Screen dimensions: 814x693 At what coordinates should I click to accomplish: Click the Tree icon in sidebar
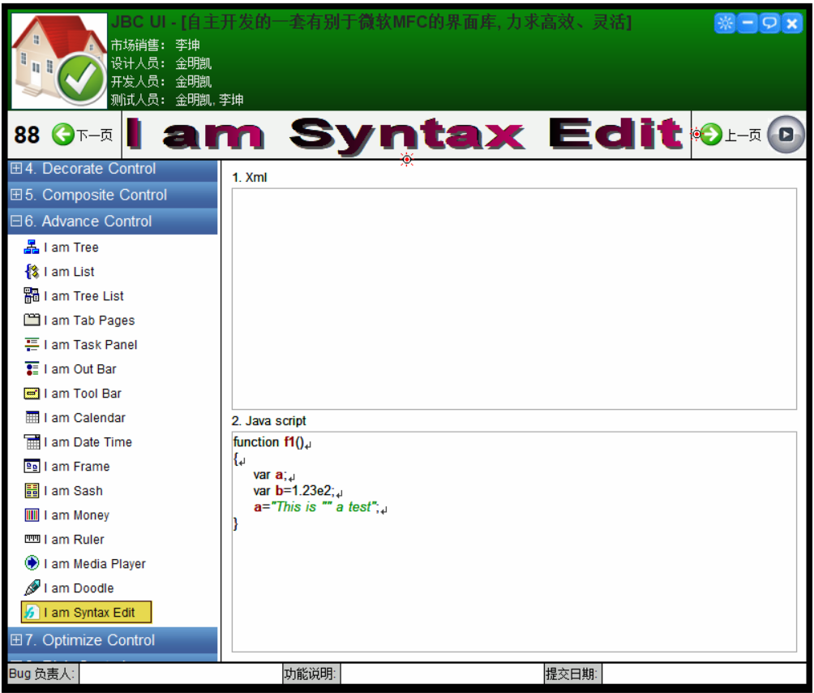(x=32, y=247)
